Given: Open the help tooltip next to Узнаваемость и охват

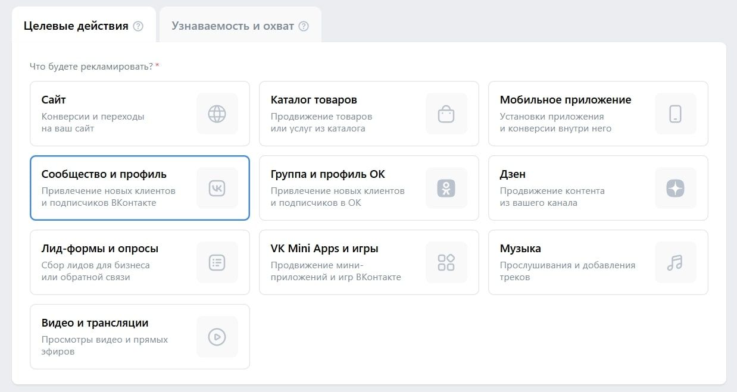Looking at the screenshot, I should [x=304, y=26].
